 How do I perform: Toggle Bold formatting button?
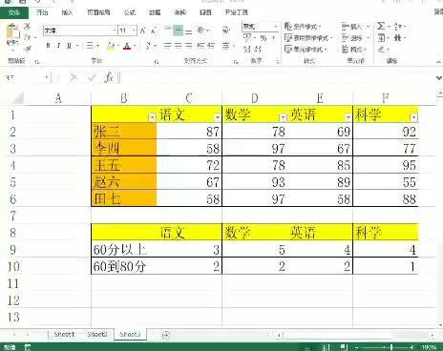[x=48, y=46]
